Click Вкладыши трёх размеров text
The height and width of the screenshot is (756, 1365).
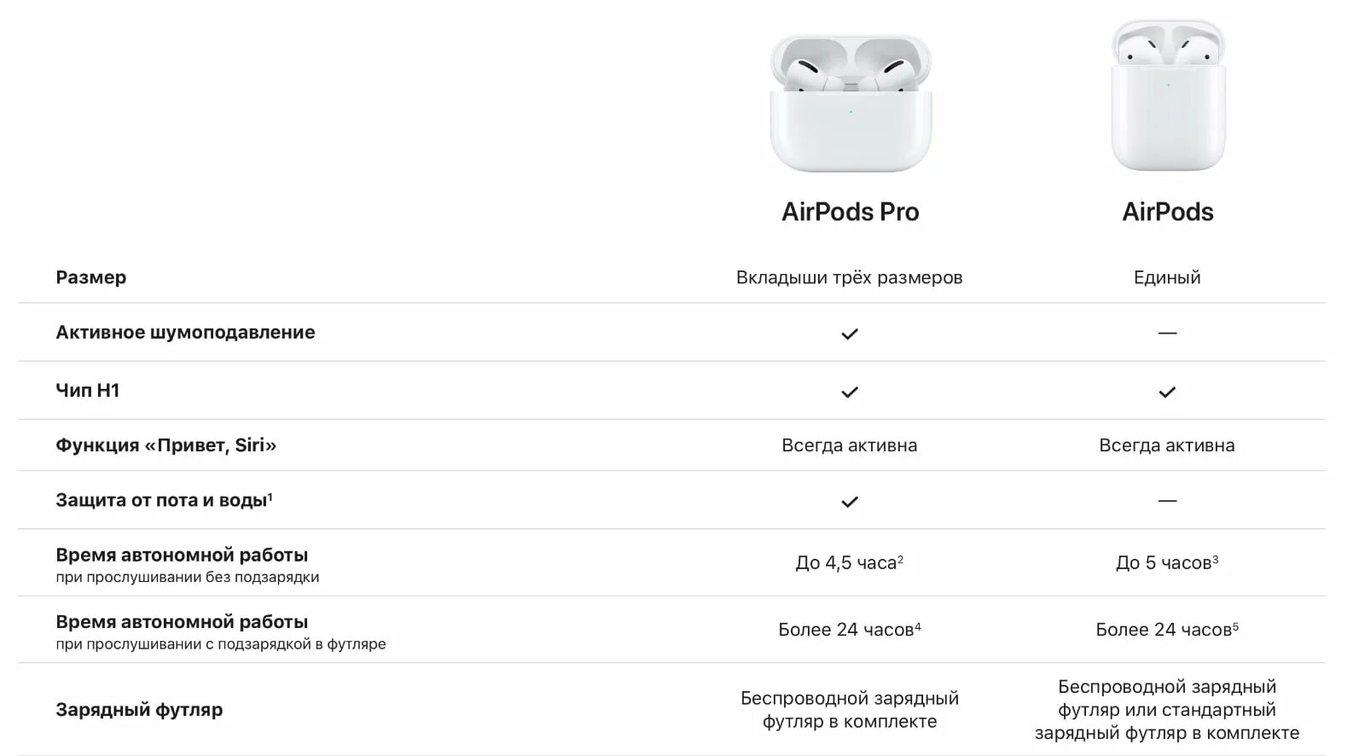[x=850, y=277]
